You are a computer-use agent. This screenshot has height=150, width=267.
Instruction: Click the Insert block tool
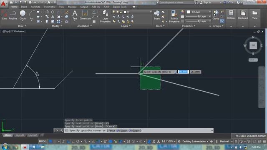[x=157, y=15]
